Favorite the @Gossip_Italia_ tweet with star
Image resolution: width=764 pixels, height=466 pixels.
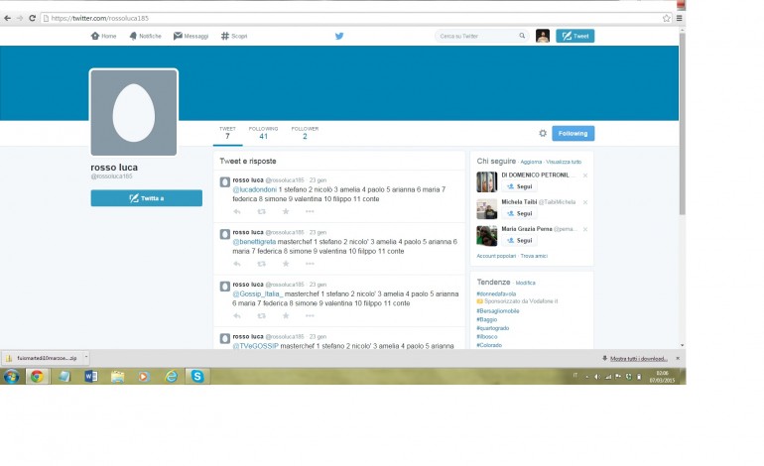coord(286,315)
